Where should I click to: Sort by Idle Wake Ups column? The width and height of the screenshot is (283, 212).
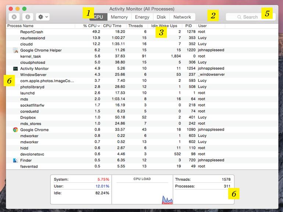164,26
